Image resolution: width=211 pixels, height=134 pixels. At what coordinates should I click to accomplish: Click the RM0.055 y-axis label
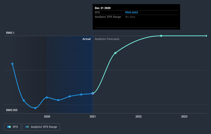coord(12,110)
